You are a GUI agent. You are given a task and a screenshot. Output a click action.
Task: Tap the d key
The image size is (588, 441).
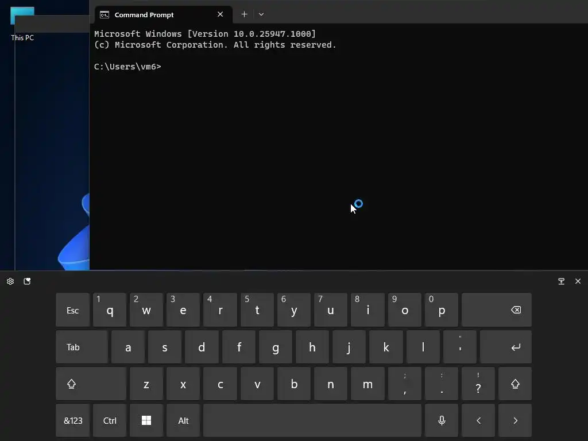(x=202, y=347)
